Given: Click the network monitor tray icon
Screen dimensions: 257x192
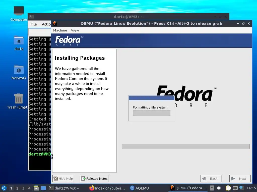Looking at the screenshot, I should click(x=235, y=188).
